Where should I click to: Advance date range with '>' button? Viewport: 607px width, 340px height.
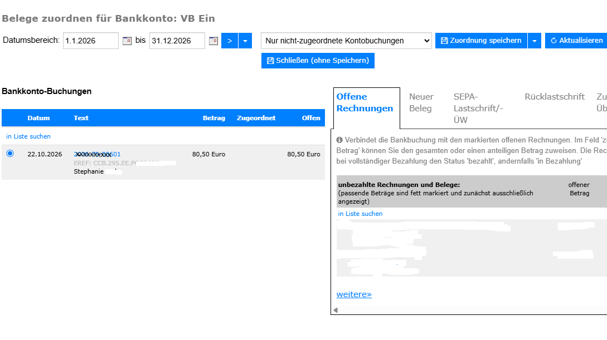[230, 41]
